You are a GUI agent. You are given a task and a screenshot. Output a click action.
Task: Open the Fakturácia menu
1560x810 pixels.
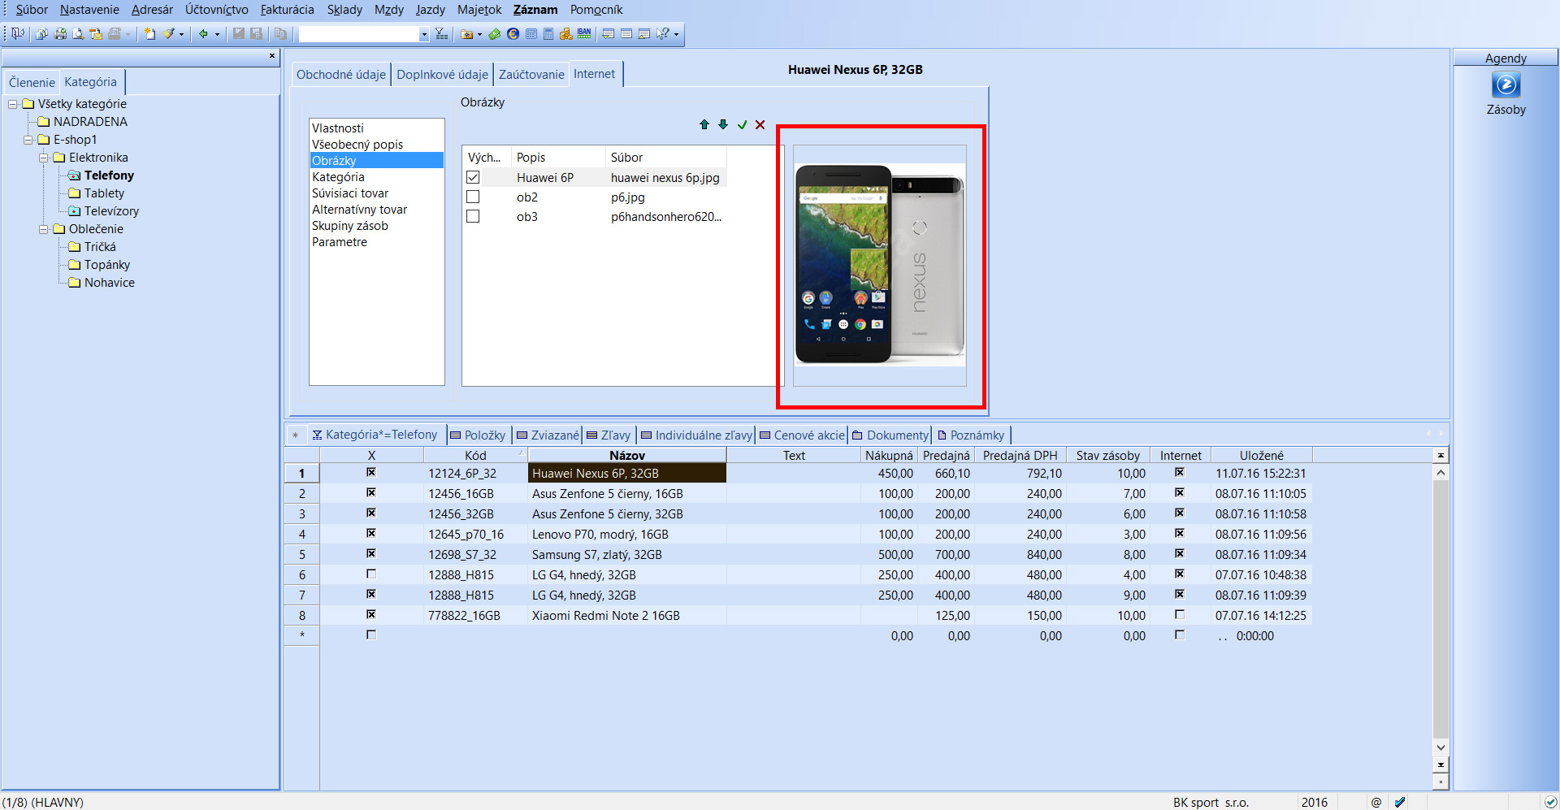287,10
